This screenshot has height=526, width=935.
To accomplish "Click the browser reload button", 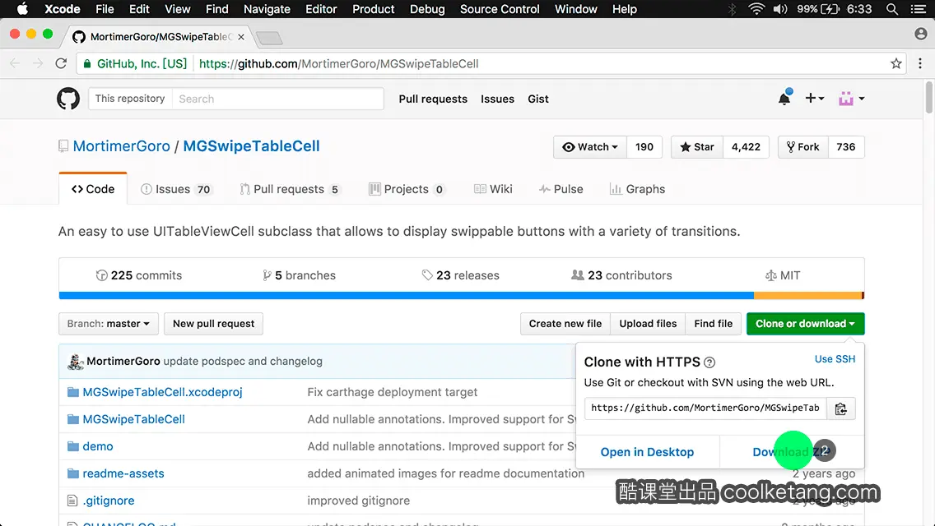I will 61,64.
